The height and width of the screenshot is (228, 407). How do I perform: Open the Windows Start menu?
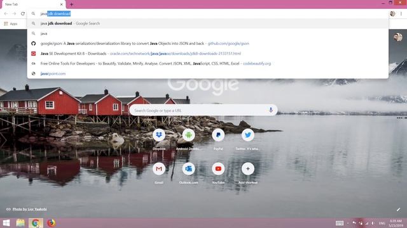[6, 223]
